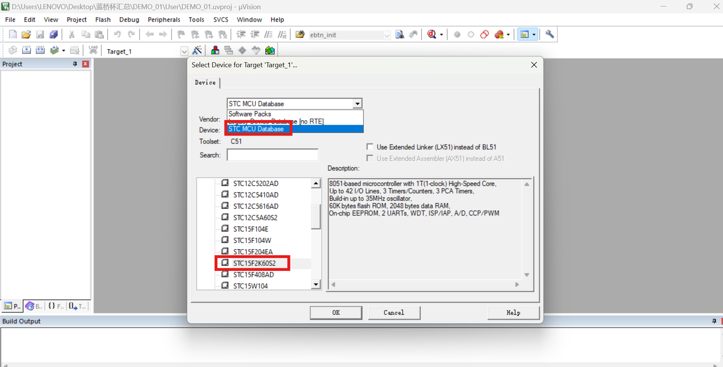Click the Select Software Packs icon
The width and height of the screenshot is (723, 367).
pos(256,50)
